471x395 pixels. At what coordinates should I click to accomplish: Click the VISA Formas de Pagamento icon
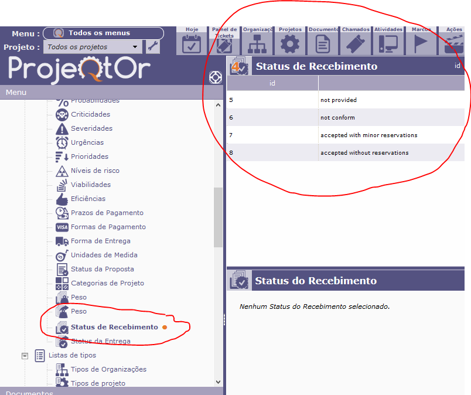click(x=62, y=227)
